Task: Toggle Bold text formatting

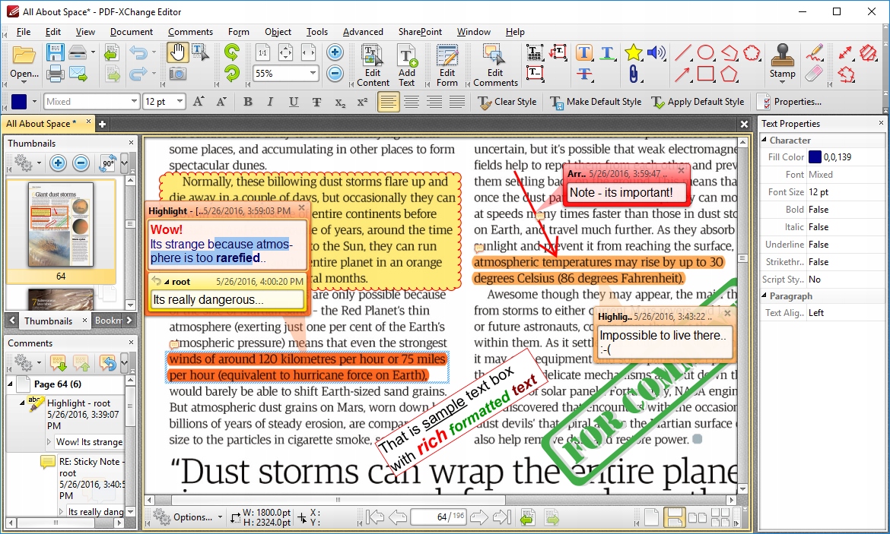Action: (x=247, y=102)
